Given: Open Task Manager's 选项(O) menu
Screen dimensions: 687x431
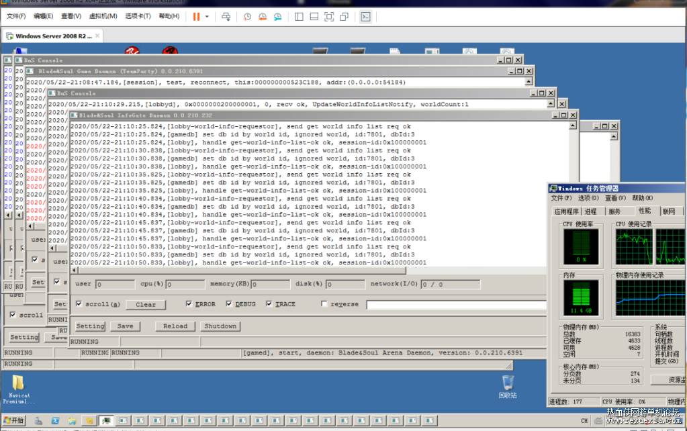Looking at the screenshot, I should pos(588,198).
